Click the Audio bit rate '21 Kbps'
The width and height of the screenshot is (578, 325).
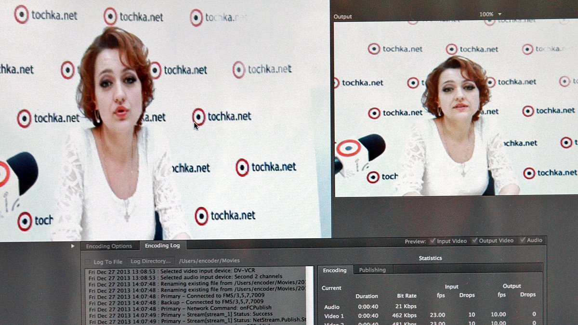point(405,307)
